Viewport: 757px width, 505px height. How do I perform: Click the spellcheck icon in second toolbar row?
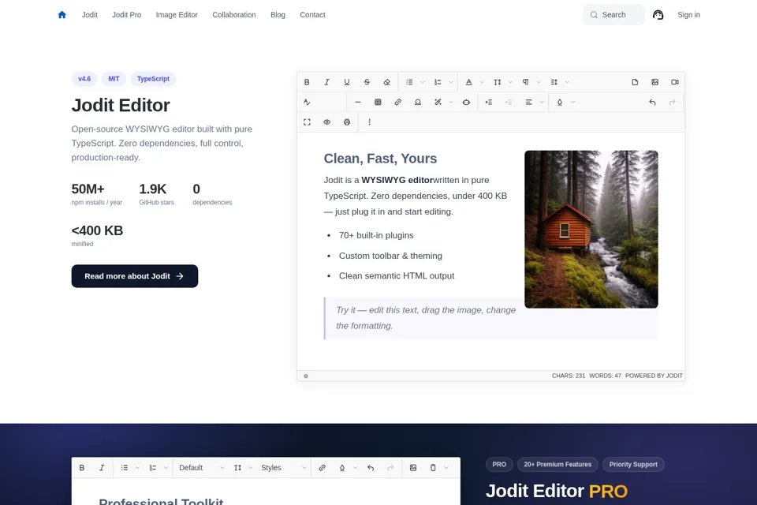(x=307, y=102)
